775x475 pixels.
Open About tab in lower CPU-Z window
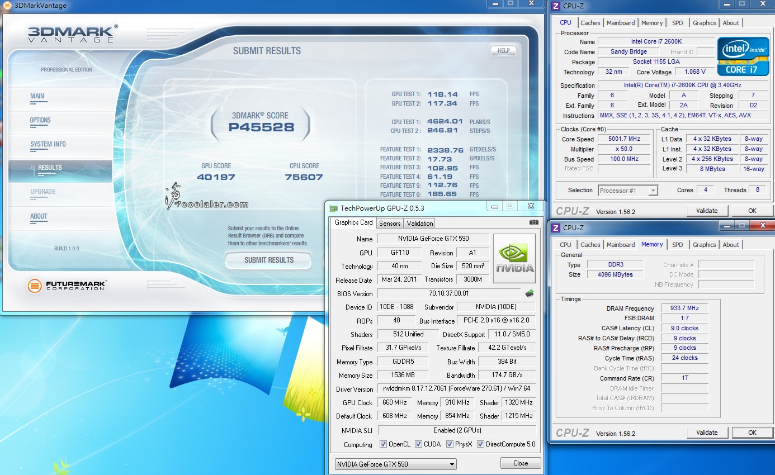731,245
